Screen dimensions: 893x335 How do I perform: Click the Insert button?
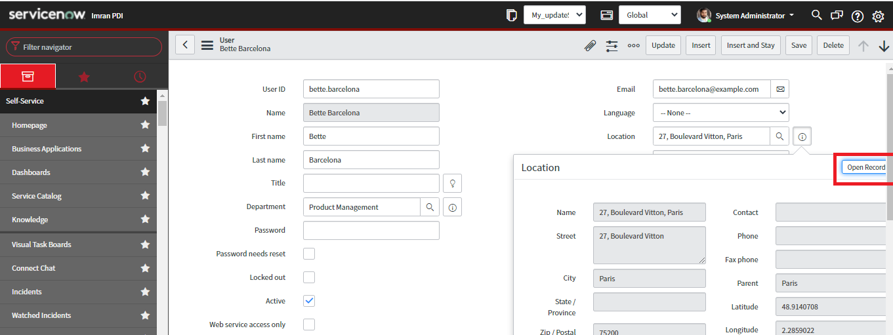(x=701, y=45)
